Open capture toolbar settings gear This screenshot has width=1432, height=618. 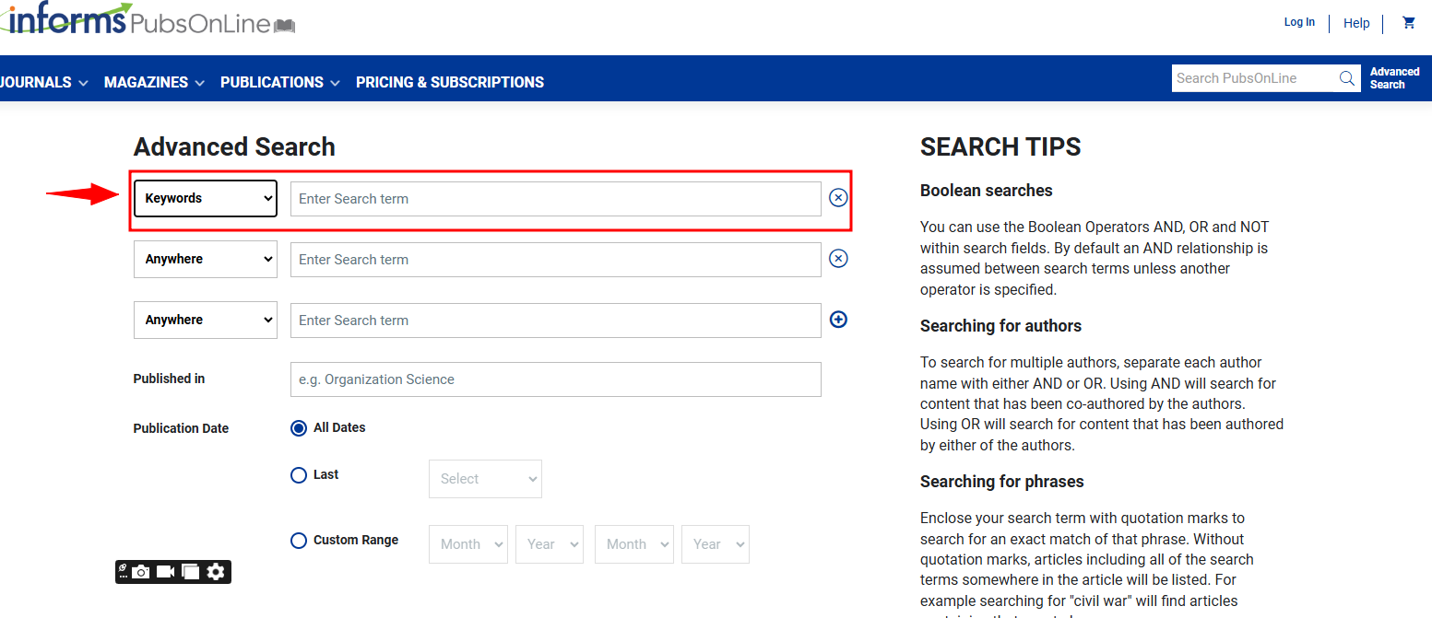pyautogui.click(x=216, y=572)
